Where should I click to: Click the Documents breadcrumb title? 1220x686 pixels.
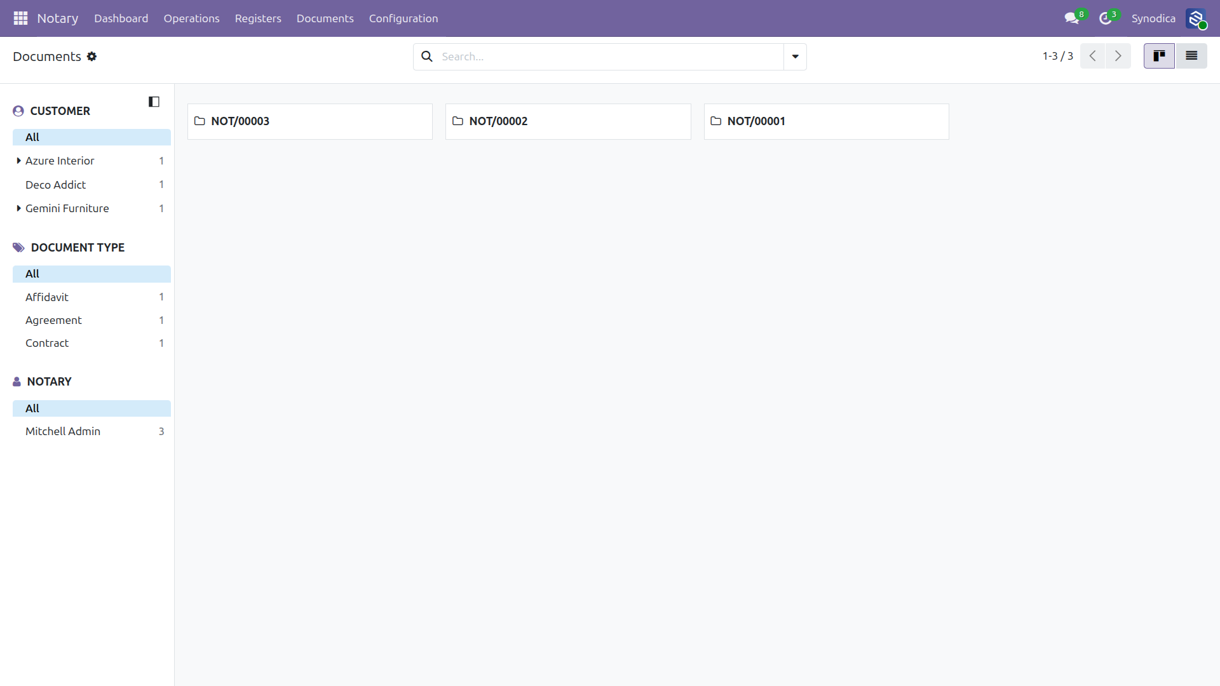coord(47,57)
